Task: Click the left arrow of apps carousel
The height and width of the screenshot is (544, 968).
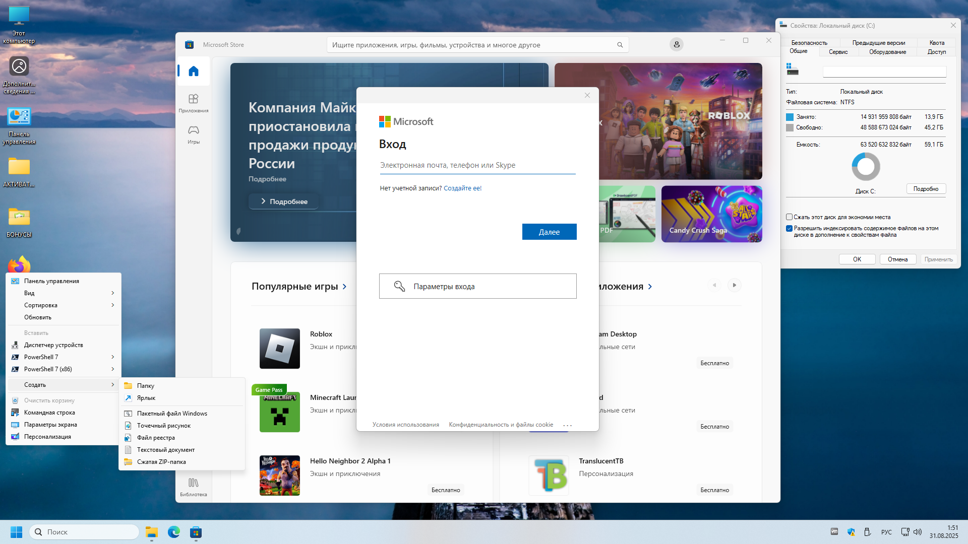Action: point(714,285)
